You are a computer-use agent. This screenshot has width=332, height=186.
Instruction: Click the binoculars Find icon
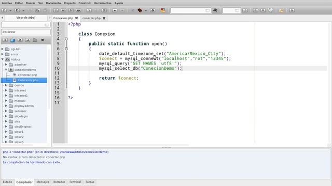click(215, 10)
